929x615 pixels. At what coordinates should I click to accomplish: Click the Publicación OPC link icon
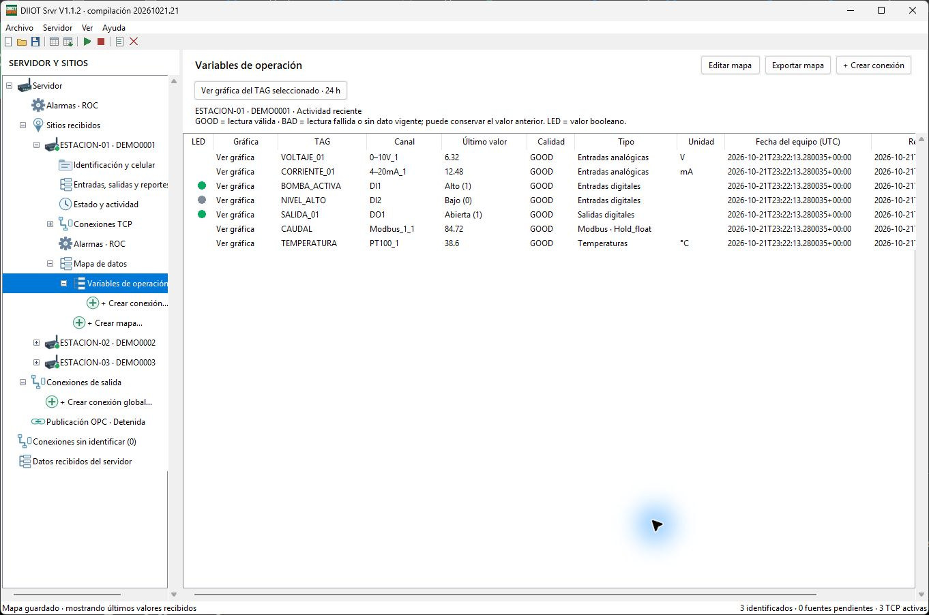click(x=38, y=422)
